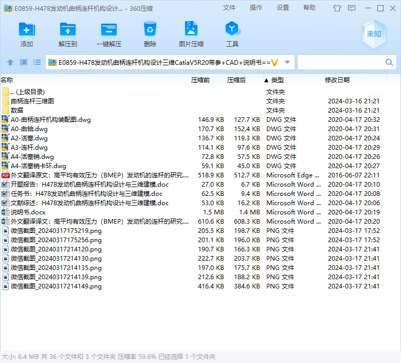Click the DWG icon of A2-活塞.dwg
This screenshot has width=401, height=363.
pyautogui.click(x=5, y=138)
